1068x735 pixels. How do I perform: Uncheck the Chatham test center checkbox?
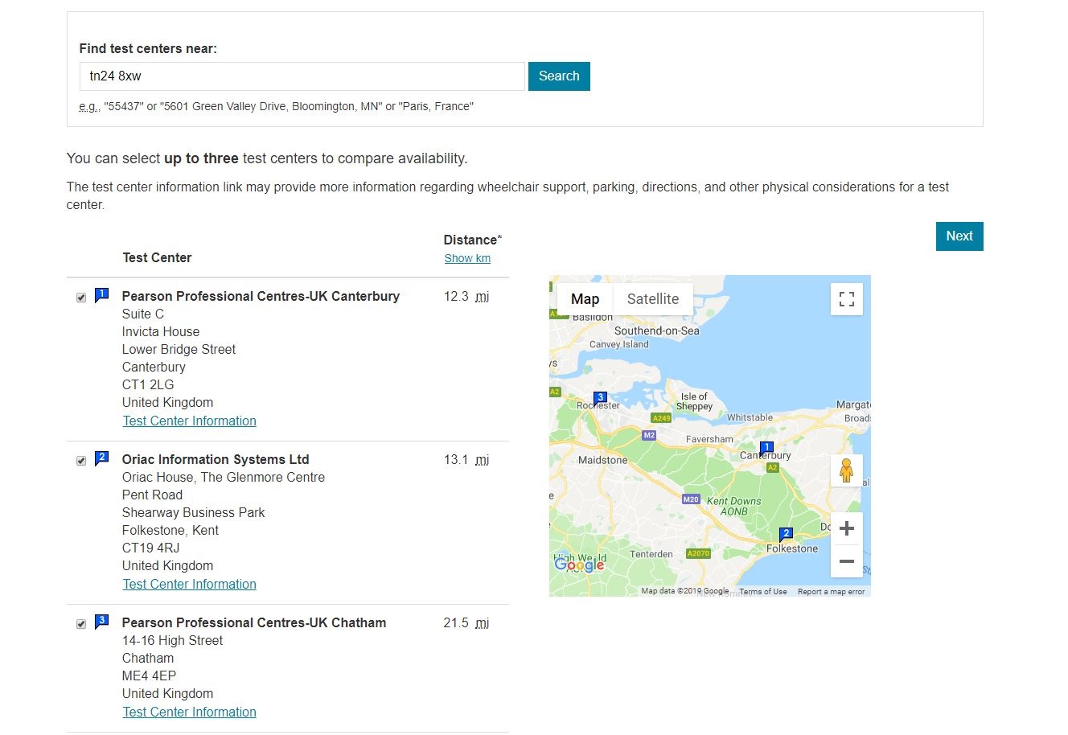coord(80,623)
